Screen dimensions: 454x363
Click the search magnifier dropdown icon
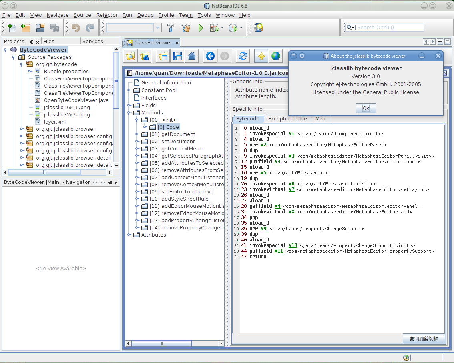[x=350, y=28]
